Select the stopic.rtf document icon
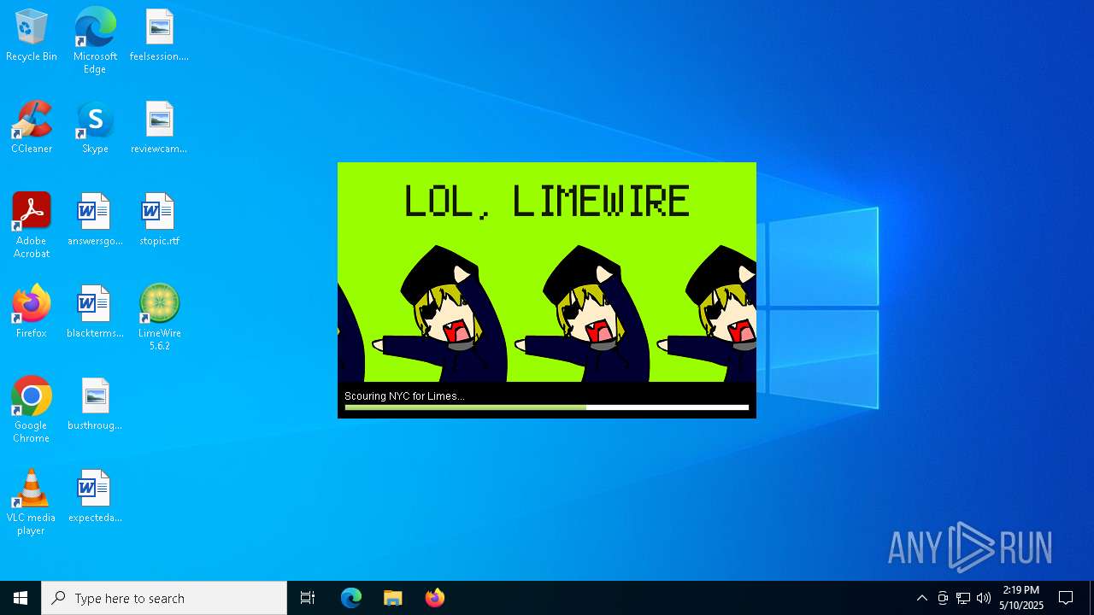 point(159,220)
